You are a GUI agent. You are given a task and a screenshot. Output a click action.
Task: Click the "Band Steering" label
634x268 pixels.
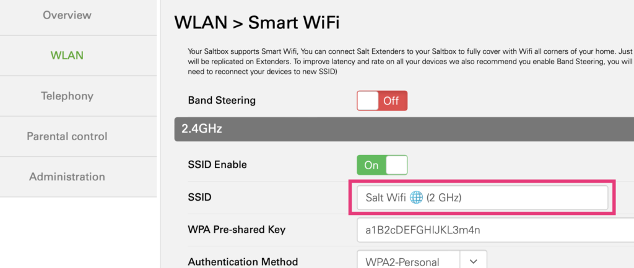(222, 101)
